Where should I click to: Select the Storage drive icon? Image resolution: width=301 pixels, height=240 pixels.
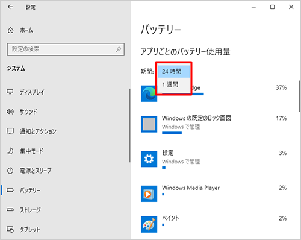tap(10, 210)
